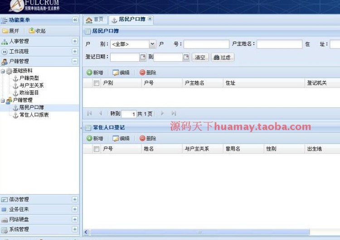Switch to the 首页 tab
The height and width of the screenshot is (240, 340).
(x=96, y=20)
